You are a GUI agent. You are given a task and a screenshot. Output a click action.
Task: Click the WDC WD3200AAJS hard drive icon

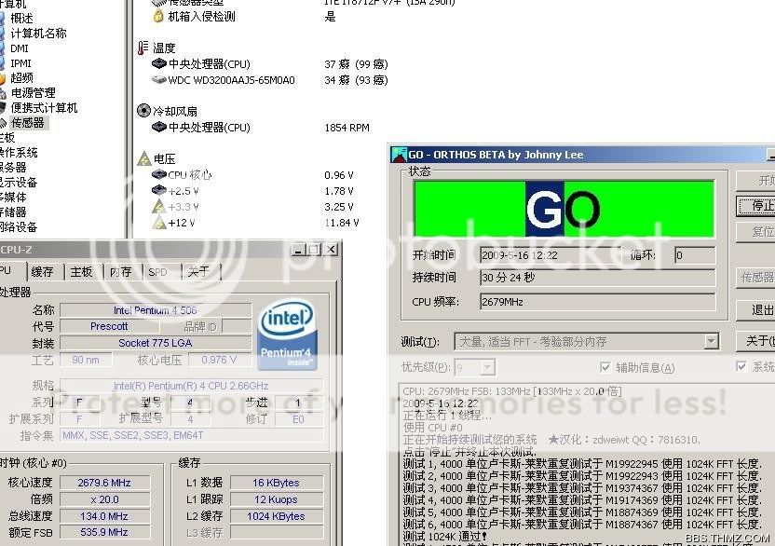158,79
